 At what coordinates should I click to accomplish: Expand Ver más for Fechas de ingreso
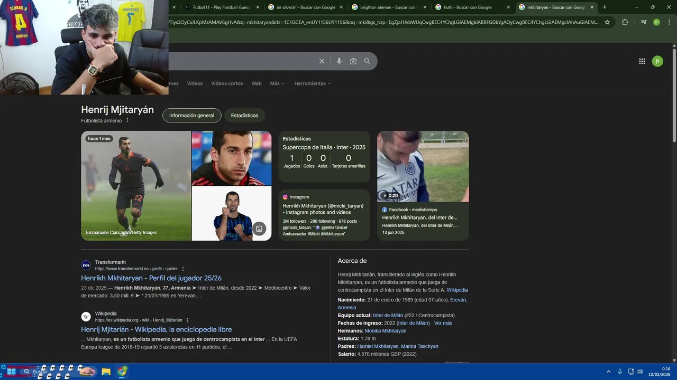point(443,323)
